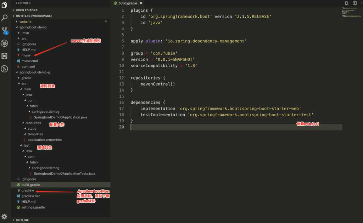This screenshot has height=223, width=363.
Task: Click 'testImplementation' on line 18
Action: pyautogui.click(x=163, y=115)
